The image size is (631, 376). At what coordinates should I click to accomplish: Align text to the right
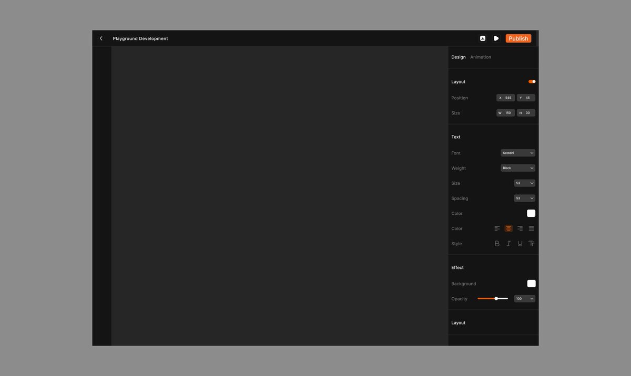click(520, 228)
